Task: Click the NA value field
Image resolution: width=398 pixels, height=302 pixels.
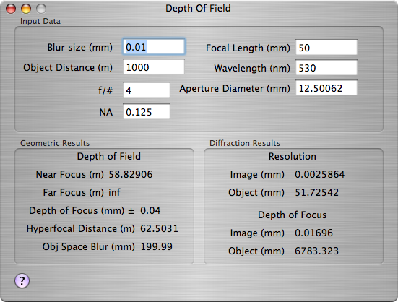Action: [x=147, y=112]
